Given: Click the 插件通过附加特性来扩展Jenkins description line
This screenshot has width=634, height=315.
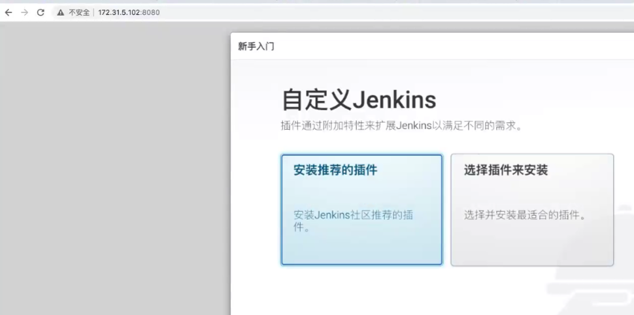Looking at the screenshot, I should pyautogui.click(x=402, y=126).
